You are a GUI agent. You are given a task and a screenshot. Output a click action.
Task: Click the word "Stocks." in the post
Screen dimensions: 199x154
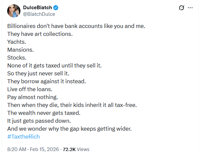click(x=16, y=58)
